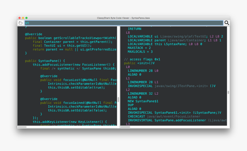Click the 'public void focusGained' line
Viewport: 247px width, 151px height.
[x=78, y=103]
